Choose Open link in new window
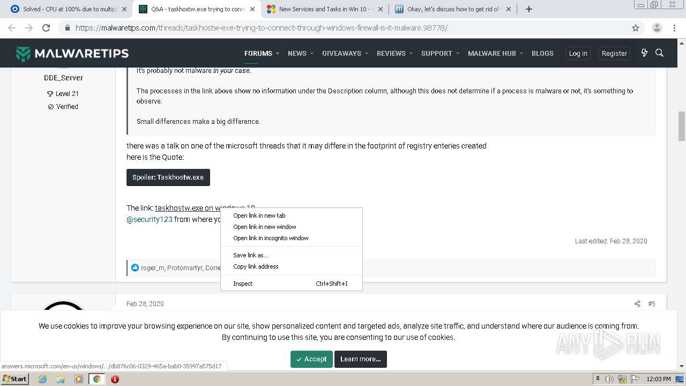The height and width of the screenshot is (386, 686). (292, 227)
